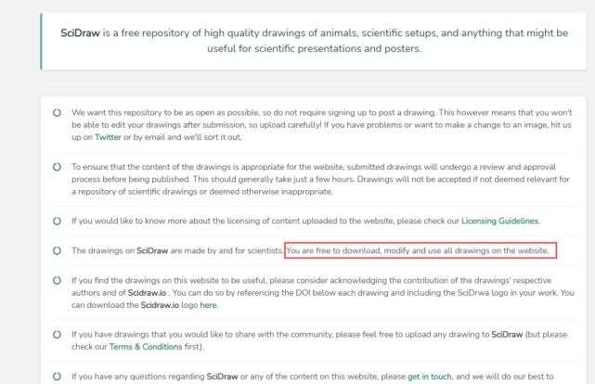The width and height of the screenshot is (595, 384).
Task: Open the Twitter link
Action: (108, 137)
